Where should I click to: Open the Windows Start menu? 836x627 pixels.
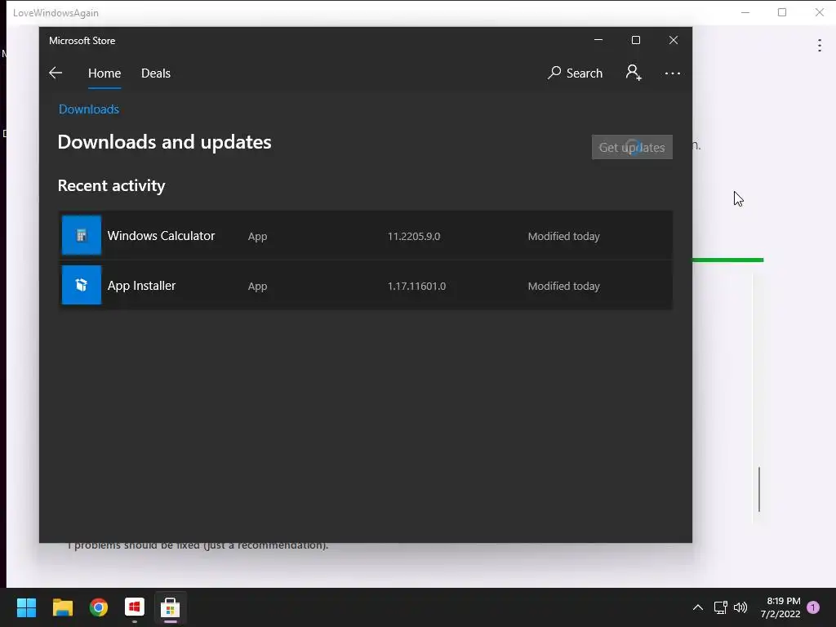point(26,607)
